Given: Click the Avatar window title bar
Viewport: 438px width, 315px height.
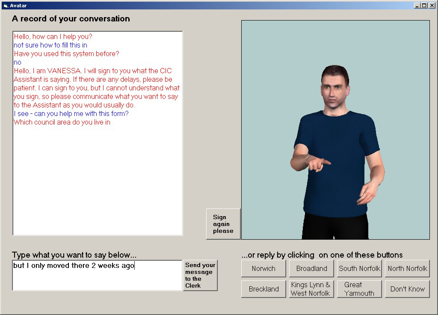Looking at the screenshot, I should [x=214, y=5].
